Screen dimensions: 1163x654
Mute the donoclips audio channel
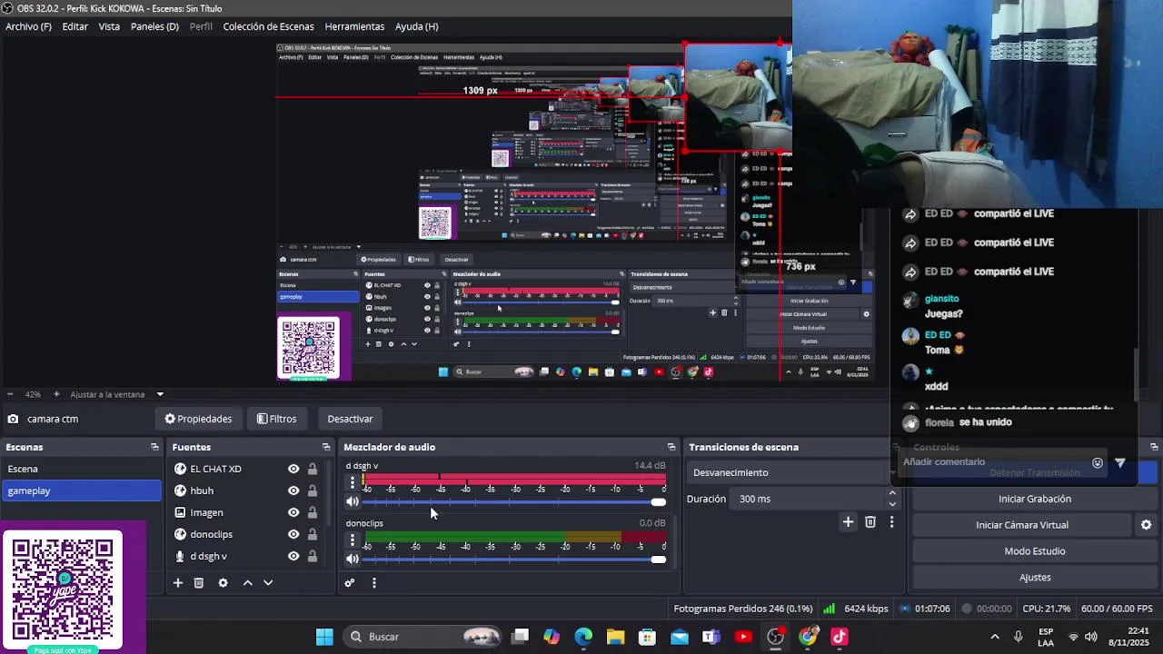coord(353,559)
